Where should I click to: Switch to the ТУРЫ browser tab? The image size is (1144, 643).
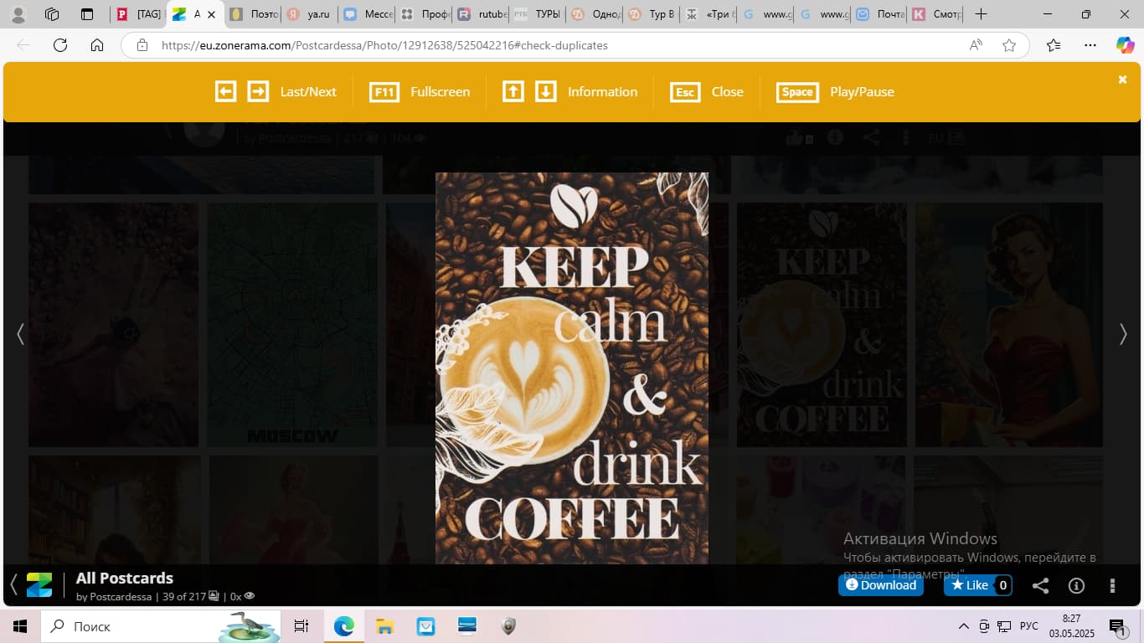click(537, 14)
